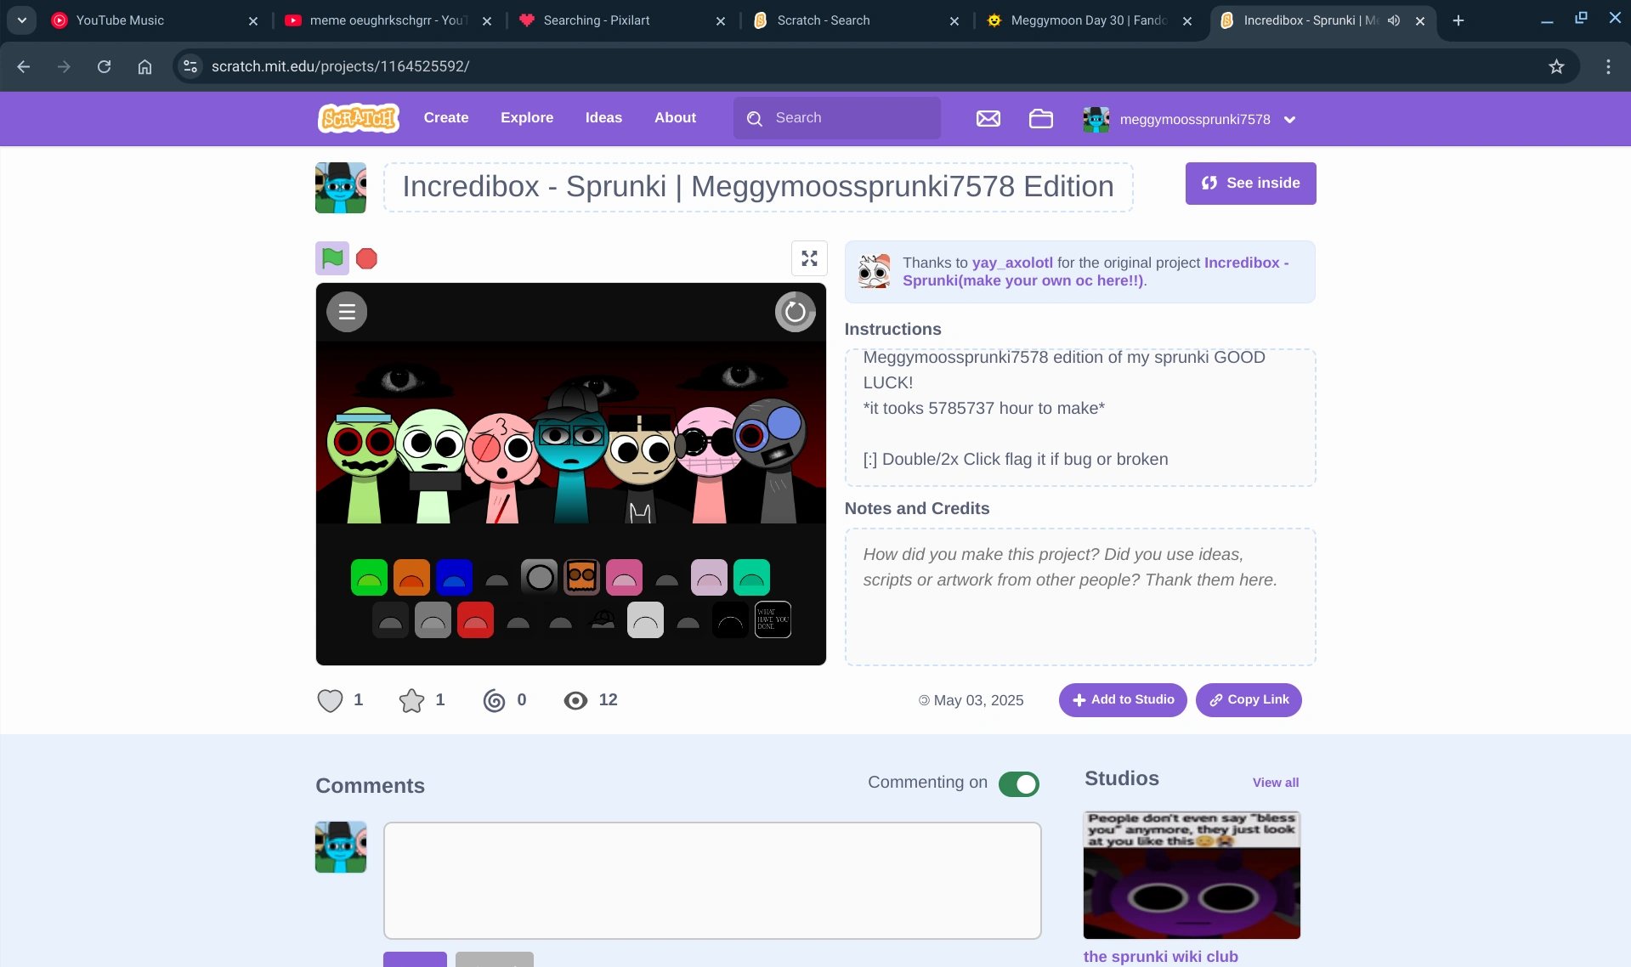This screenshot has height=967, width=1631.
Task: Select the green sprunki icon
Action: tap(369, 577)
